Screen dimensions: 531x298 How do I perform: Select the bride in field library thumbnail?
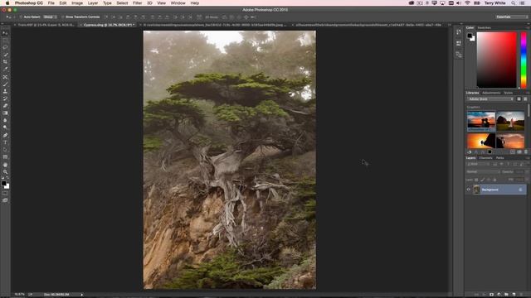[510, 121]
